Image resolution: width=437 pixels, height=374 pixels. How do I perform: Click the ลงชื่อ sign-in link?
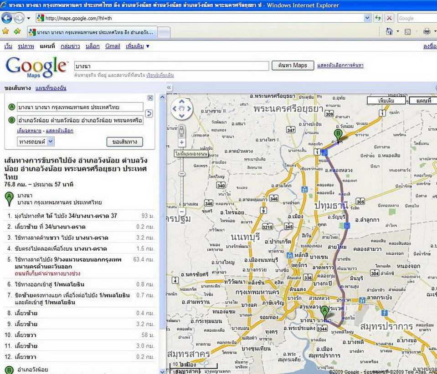coord(430,46)
